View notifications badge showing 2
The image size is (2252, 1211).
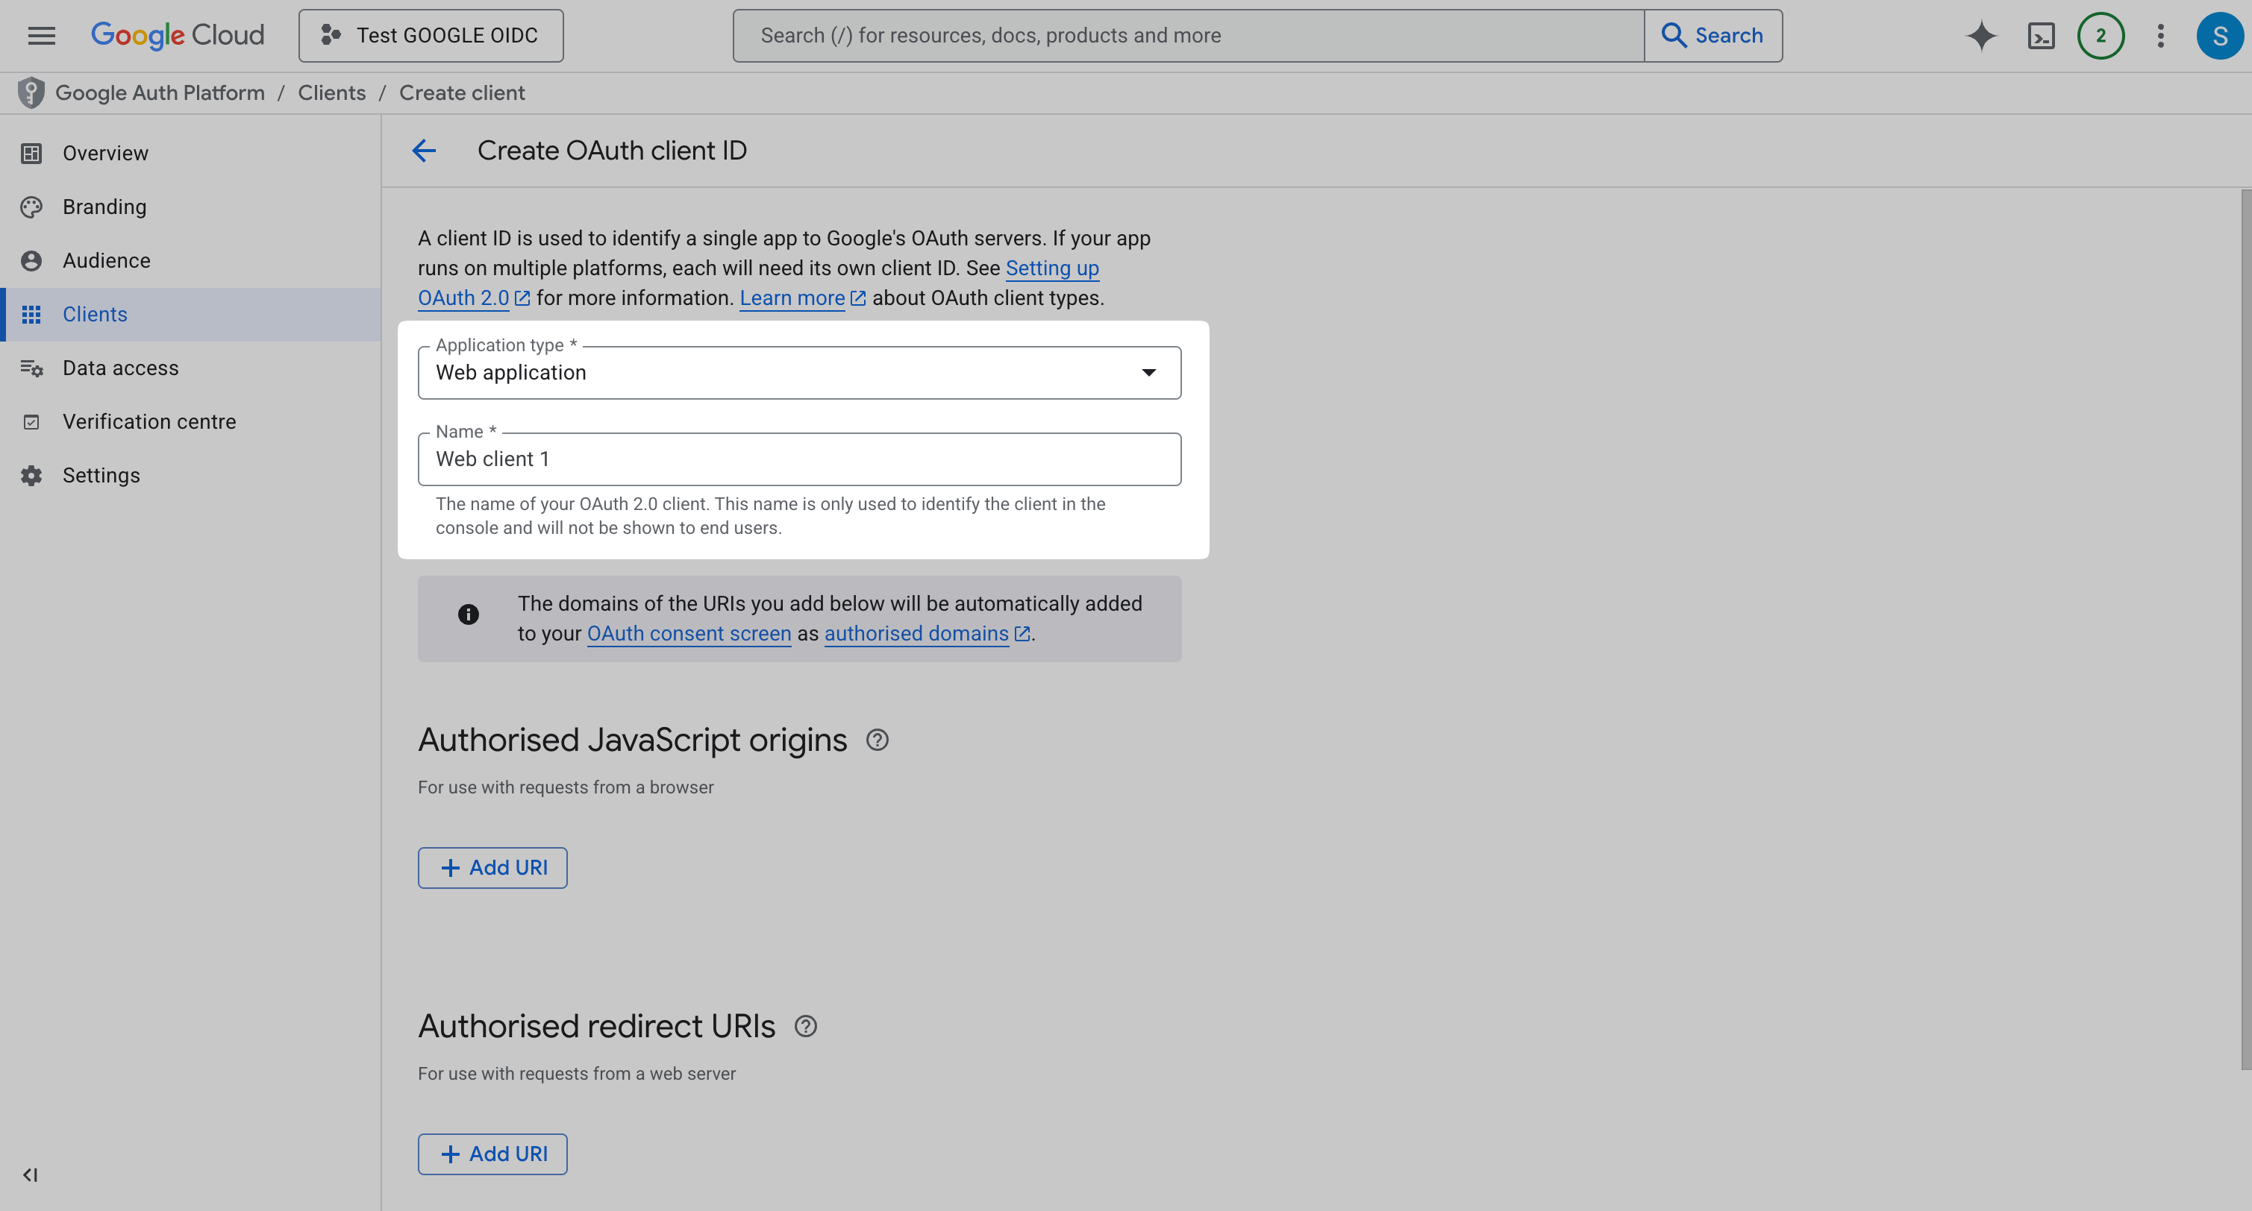tap(2101, 35)
